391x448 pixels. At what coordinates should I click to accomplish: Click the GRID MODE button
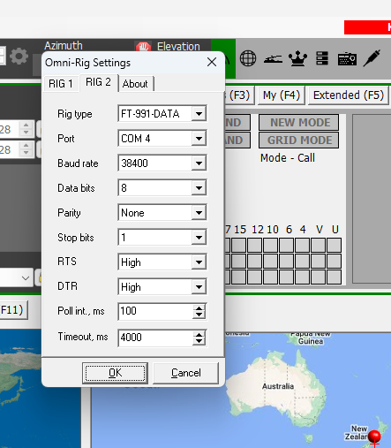[x=298, y=140]
